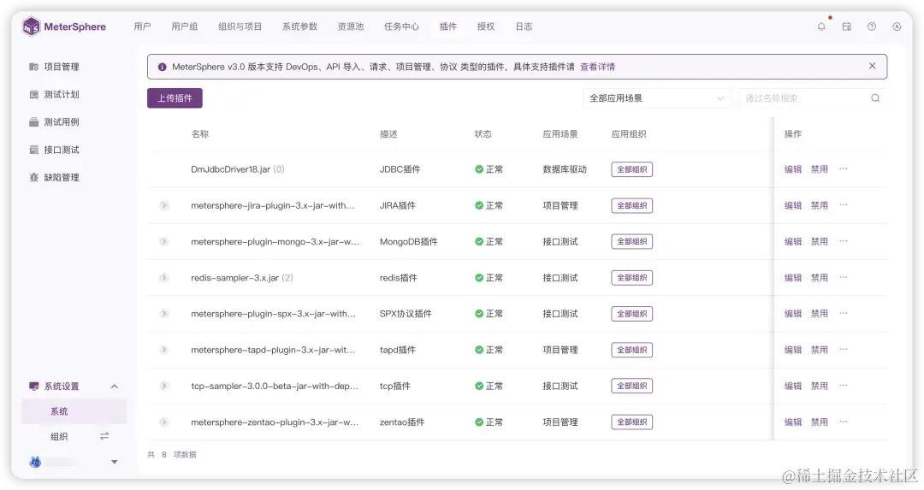Click the switch icon next to 组织

click(x=104, y=436)
